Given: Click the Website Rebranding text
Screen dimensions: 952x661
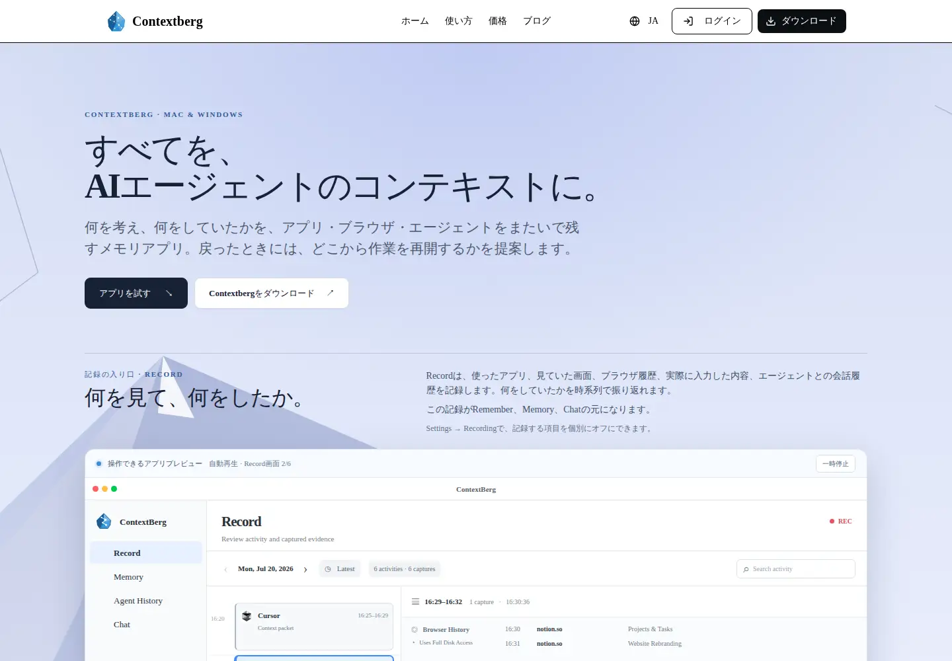Looking at the screenshot, I should [655, 644].
